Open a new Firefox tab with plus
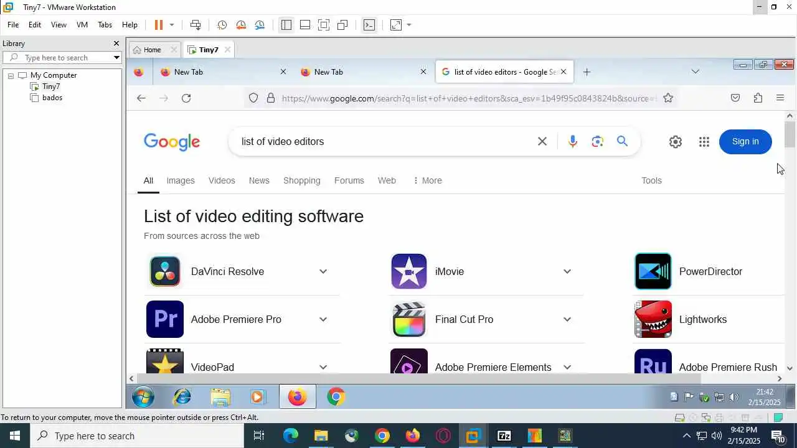The image size is (797, 448). click(587, 72)
